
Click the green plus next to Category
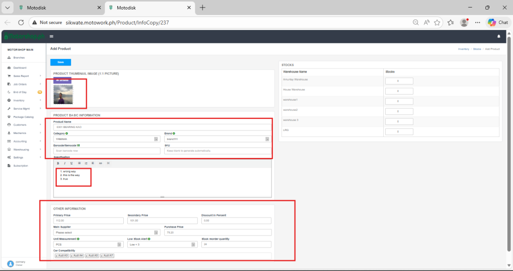click(x=67, y=133)
